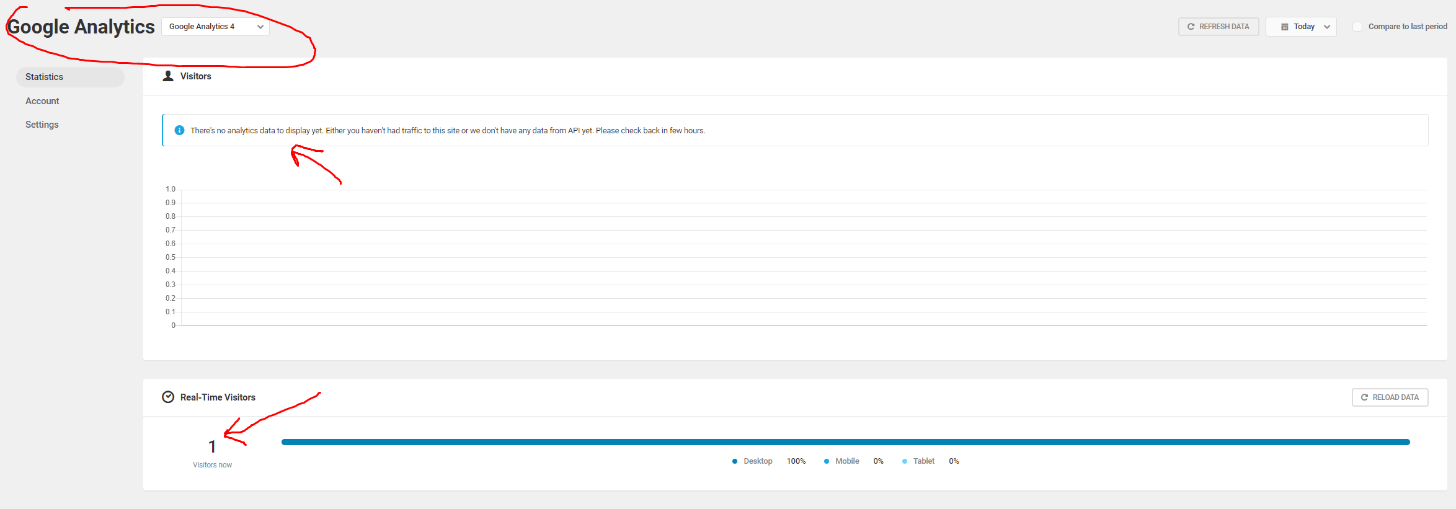The image size is (1456, 509).
Task: Click the 0.5 y-axis label
Action: tap(171, 257)
